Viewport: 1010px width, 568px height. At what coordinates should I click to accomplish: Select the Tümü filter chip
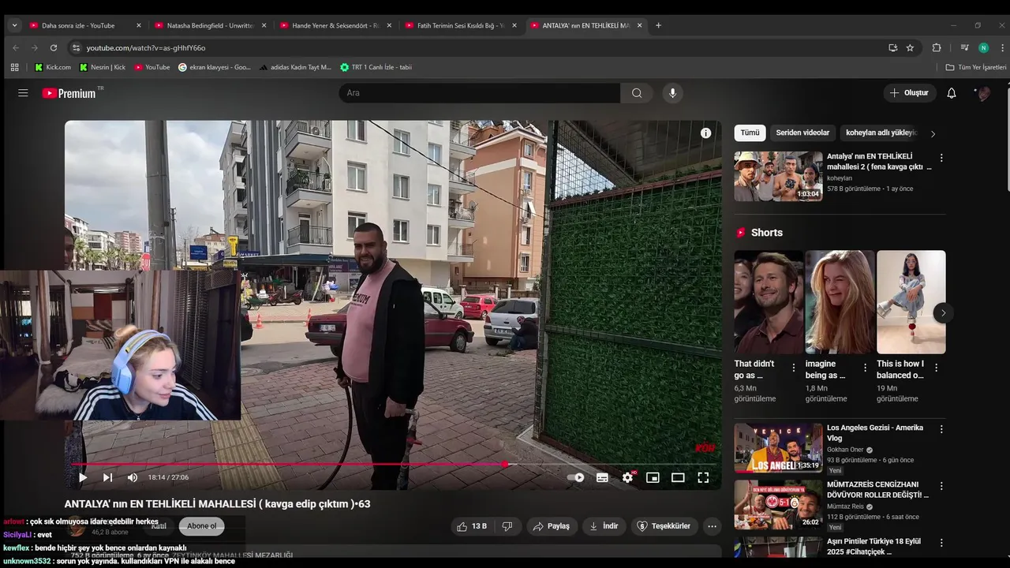click(x=750, y=133)
